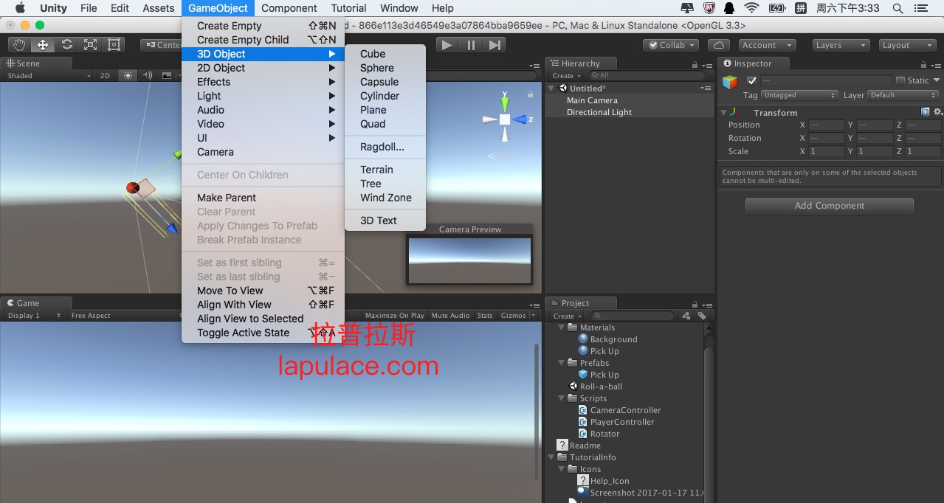The width and height of the screenshot is (944, 503).
Task: Click the Add Component button
Action: coord(829,206)
